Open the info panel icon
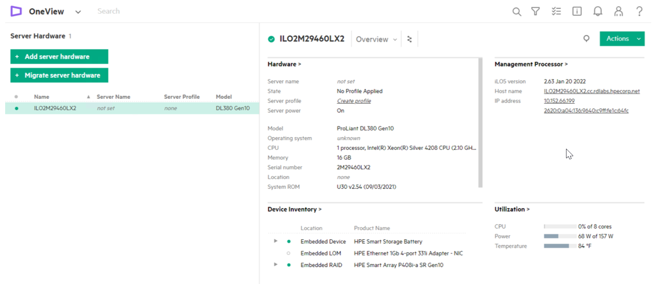The width and height of the screenshot is (654, 284). (577, 11)
